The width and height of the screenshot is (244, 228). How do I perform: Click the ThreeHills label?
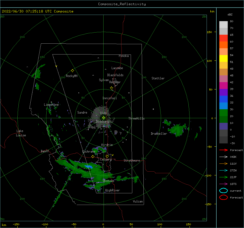coord(136,118)
